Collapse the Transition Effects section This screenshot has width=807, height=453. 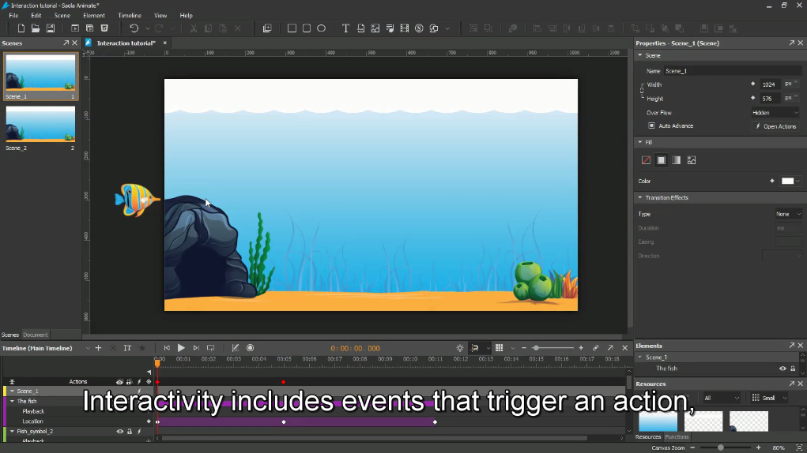point(639,197)
